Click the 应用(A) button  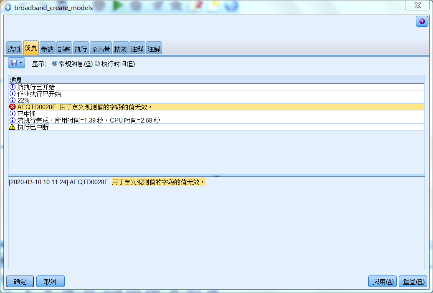382,281
